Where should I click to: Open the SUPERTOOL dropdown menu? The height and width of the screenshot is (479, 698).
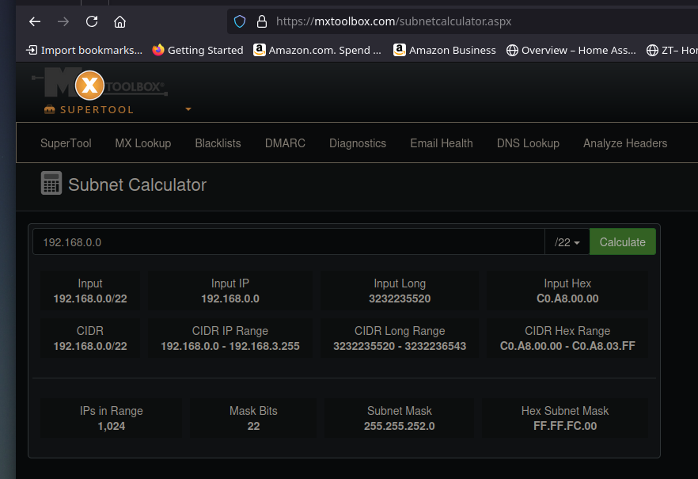coord(188,109)
